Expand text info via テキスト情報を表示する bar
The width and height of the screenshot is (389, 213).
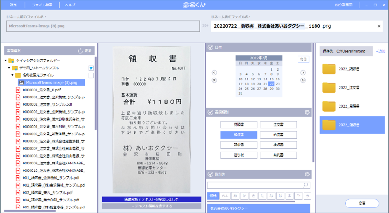152,206
